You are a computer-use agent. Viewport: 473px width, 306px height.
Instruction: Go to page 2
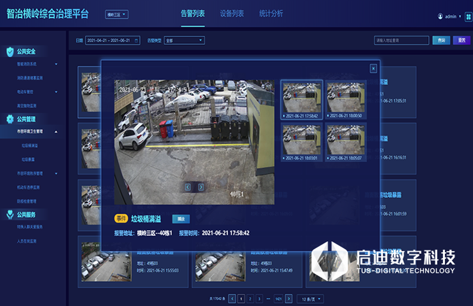tap(250, 299)
